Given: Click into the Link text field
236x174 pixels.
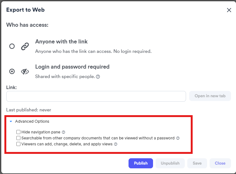Looking at the screenshot, I should pyautogui.click(x=96, y=96).
